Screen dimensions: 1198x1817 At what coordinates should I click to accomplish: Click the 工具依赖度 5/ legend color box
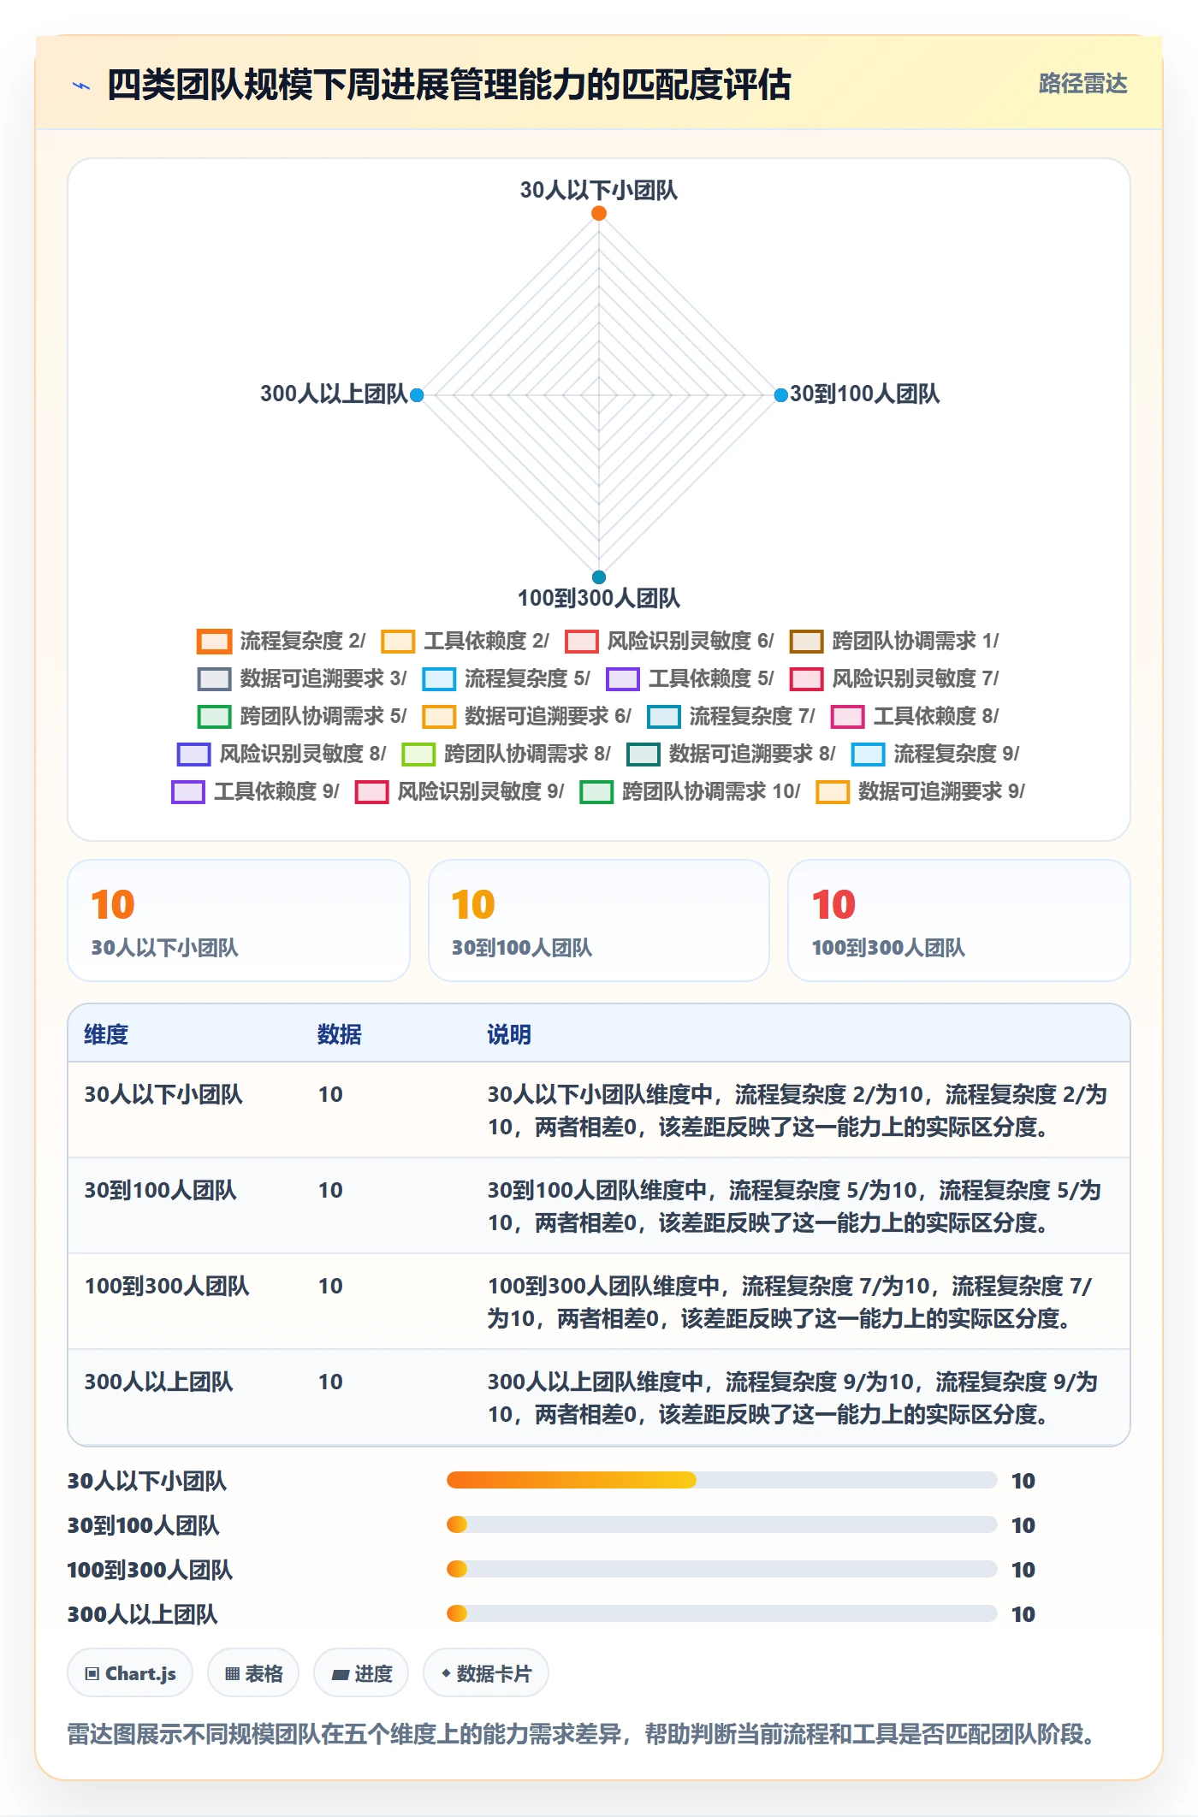(623, 679)
